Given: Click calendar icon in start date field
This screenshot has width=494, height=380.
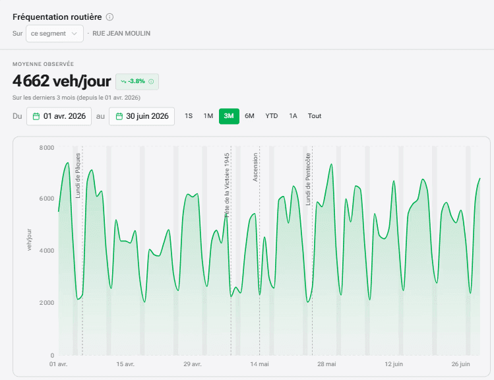Looking at the screenshot, I should [36, 116].
